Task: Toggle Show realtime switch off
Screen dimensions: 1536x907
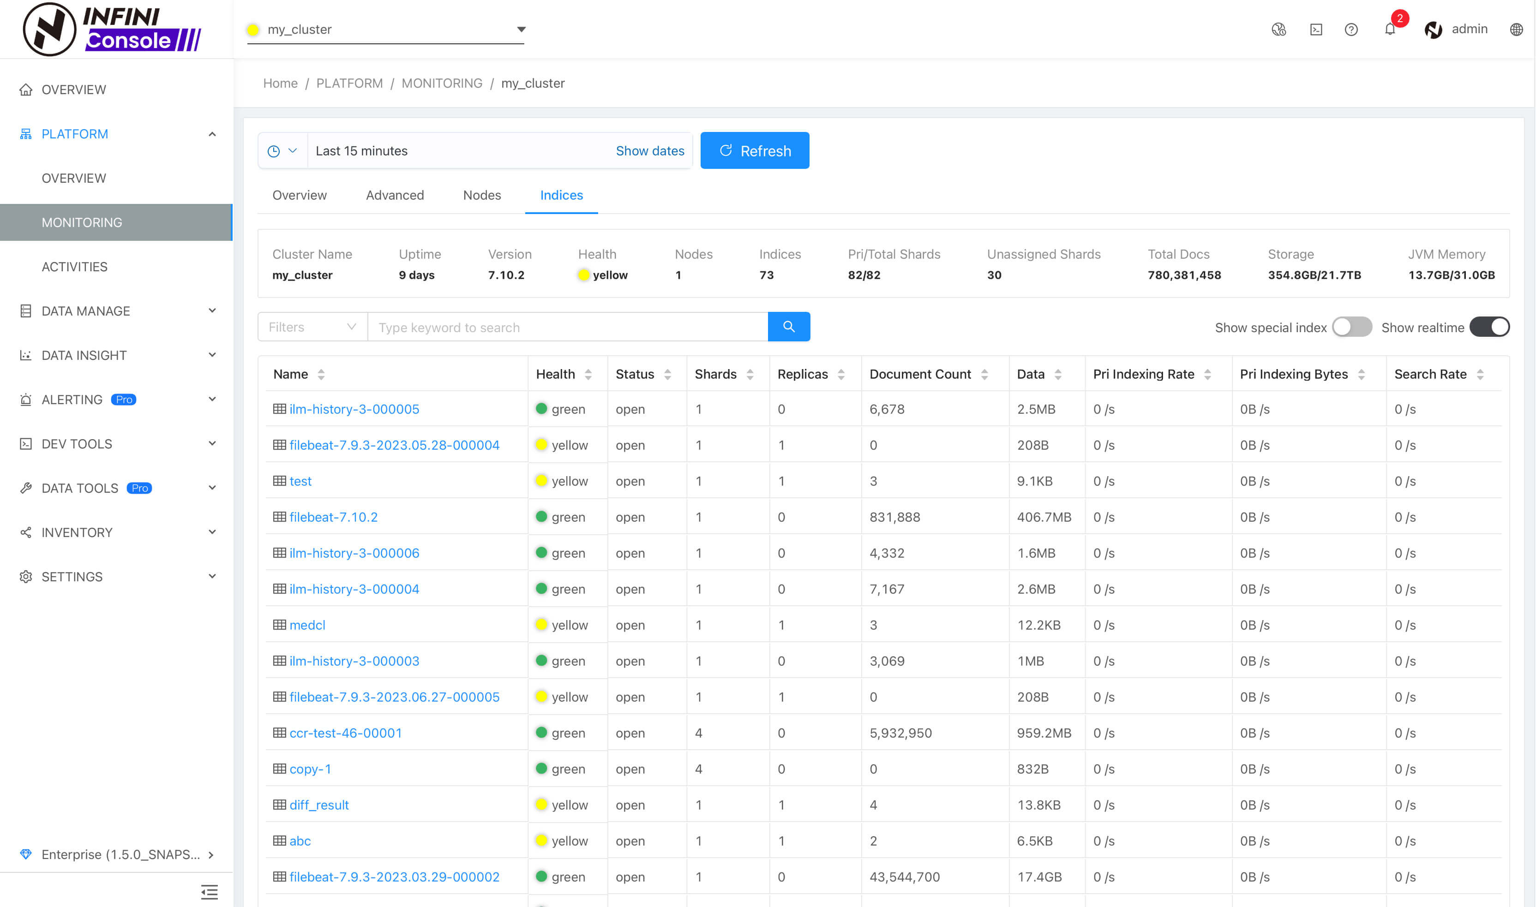Action: pos(1489,327)
